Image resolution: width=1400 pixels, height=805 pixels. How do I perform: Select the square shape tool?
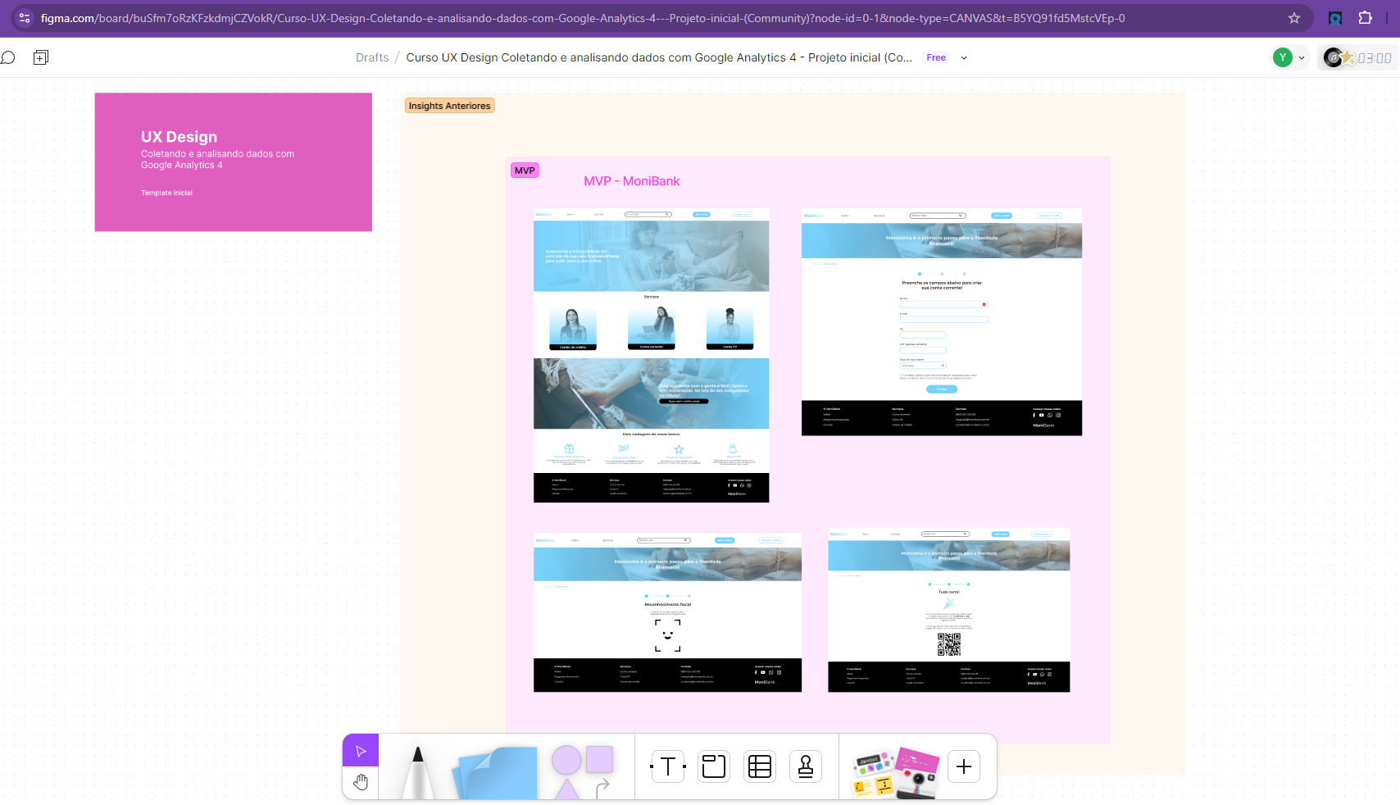coord(599,759)
